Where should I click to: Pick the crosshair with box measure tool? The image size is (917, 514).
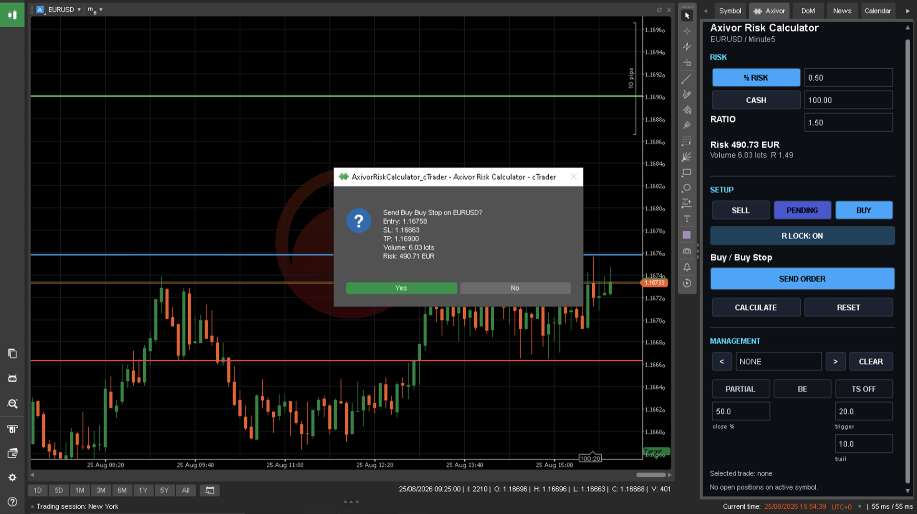[x=687, y=63]
